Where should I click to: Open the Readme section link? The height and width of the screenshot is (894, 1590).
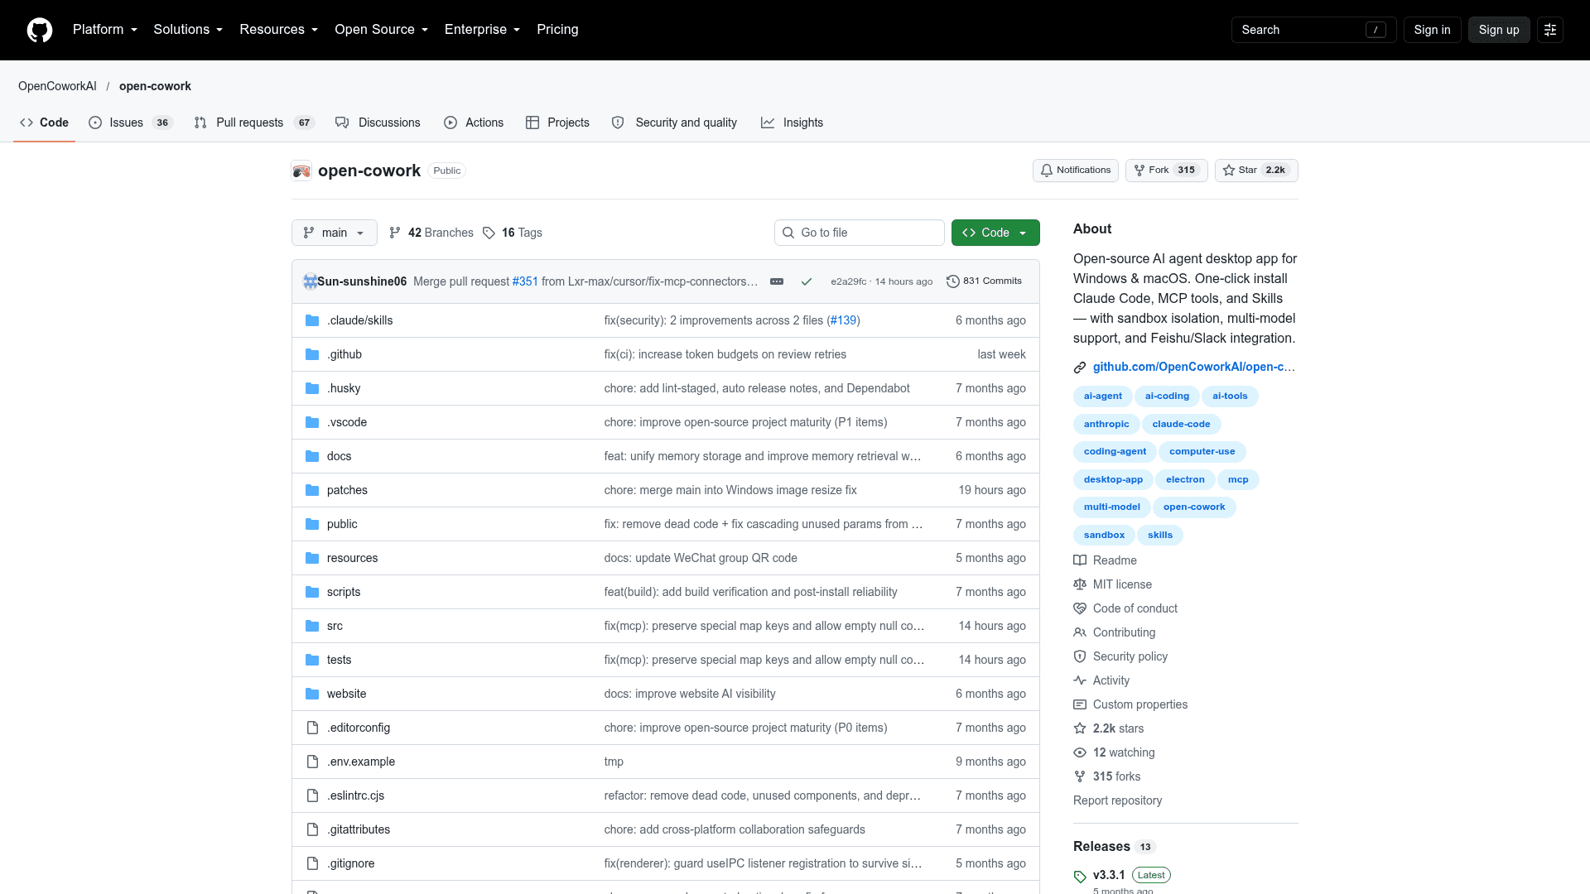(1106, 560)
